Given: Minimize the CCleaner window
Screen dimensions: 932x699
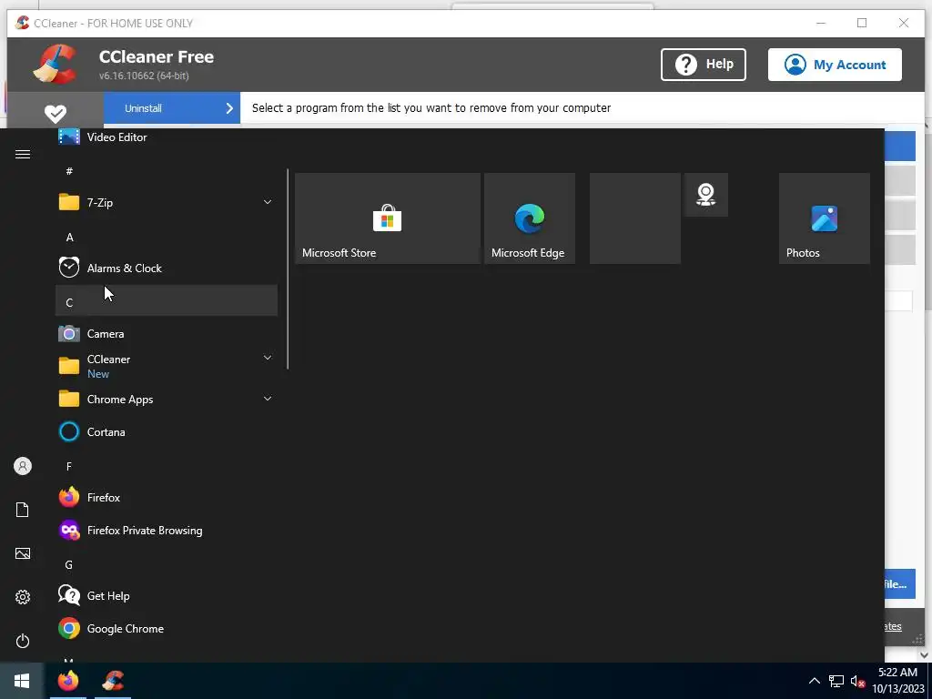Looking at the screenshot, I should click(x=821, y=23).
